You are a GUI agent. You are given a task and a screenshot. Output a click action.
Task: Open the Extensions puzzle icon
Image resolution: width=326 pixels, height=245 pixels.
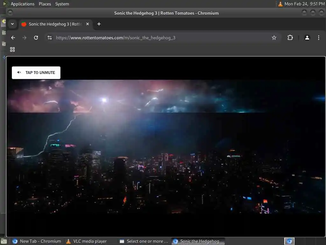point(290,38)
